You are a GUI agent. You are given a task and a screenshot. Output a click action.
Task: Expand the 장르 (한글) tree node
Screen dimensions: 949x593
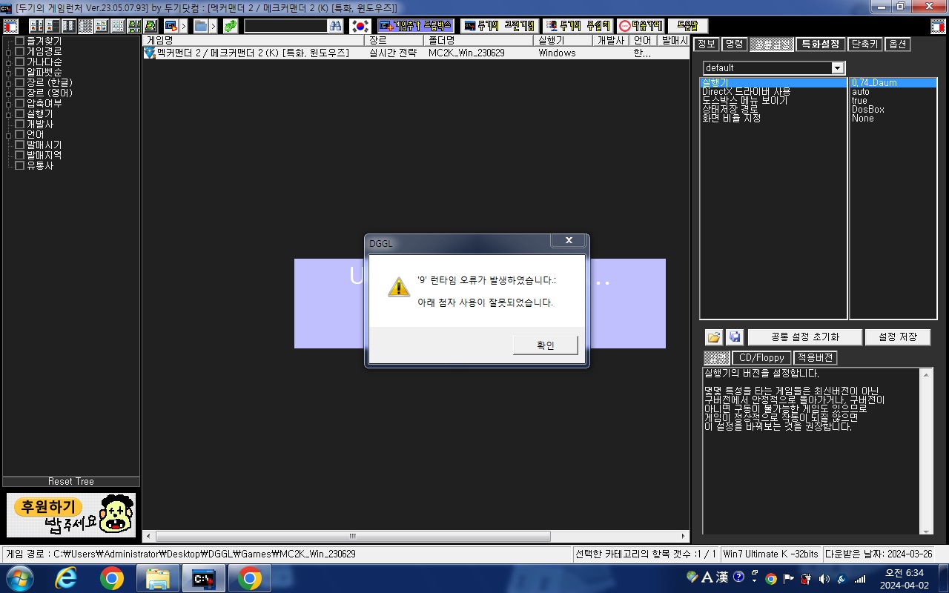pyautogui.click(x=9, y=83)
